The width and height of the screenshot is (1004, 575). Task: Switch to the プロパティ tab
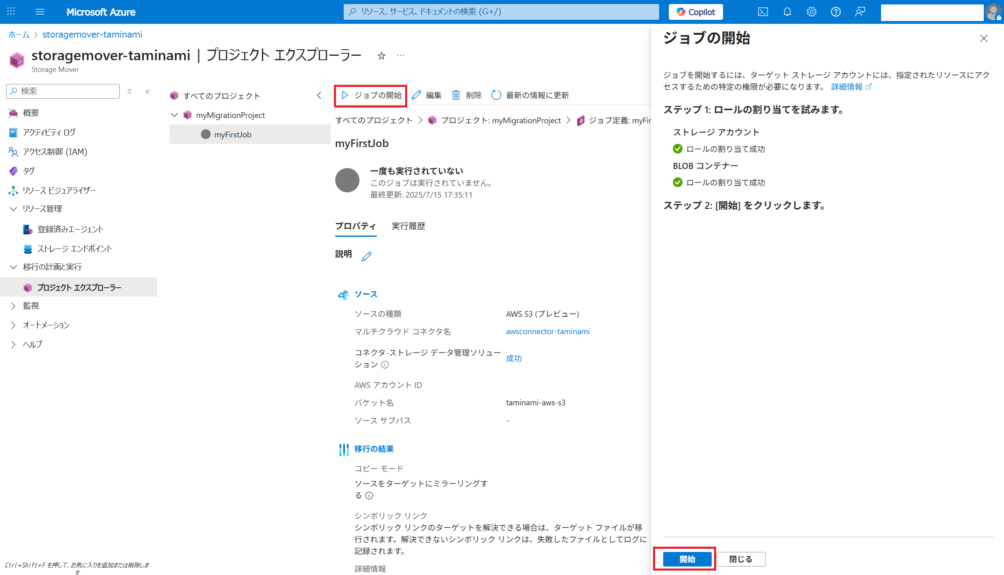[355, 226]
